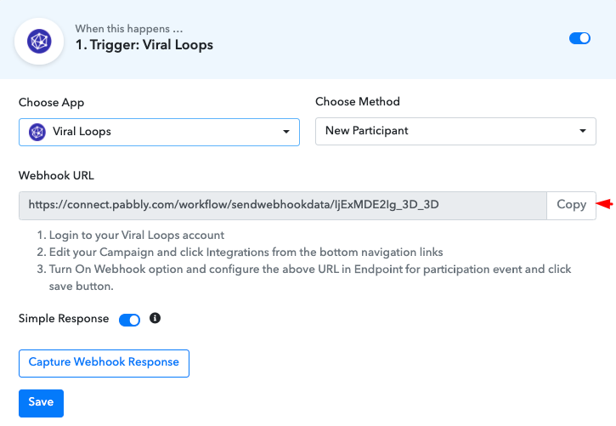Viewport: 616px width, 426px height.
Task: Click the '1. Trigger: Viral Loops' header title
Action: (x=144, y=45)
